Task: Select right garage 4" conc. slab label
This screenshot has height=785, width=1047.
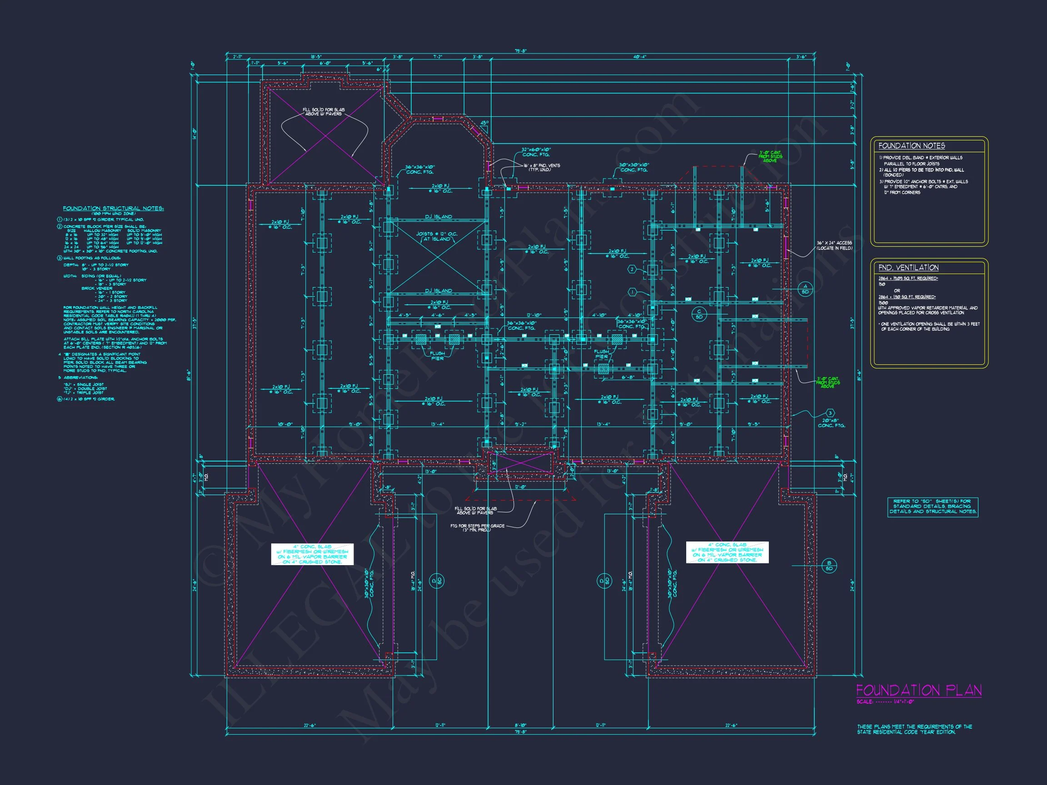Action: [x=727, y=553]
